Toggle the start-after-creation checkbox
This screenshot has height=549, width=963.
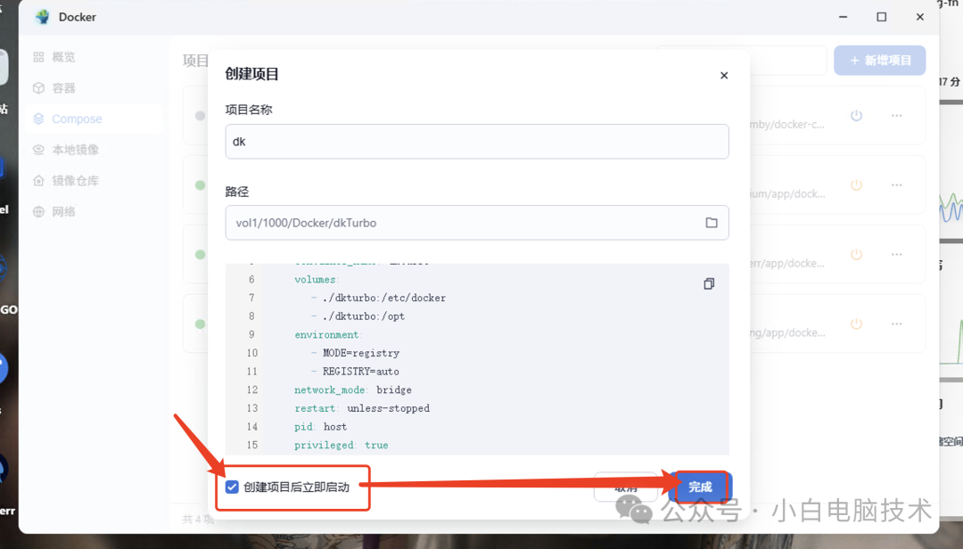(232, 487)
